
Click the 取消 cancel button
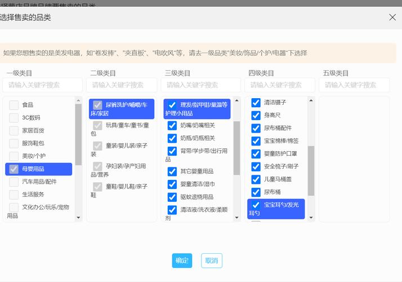coord(212,261)
